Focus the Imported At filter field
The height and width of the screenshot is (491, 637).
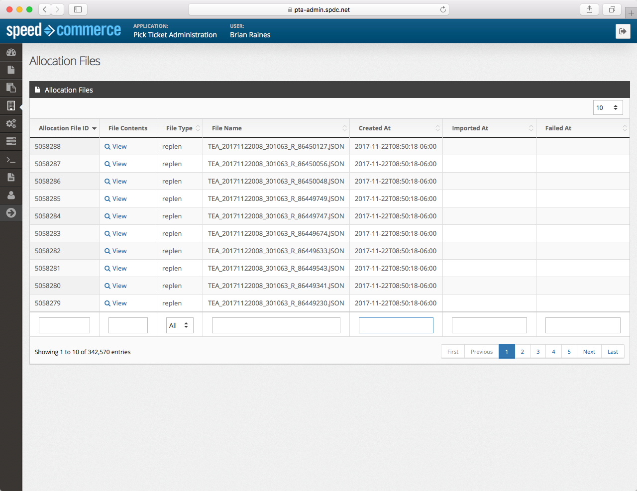coord(489,325)
